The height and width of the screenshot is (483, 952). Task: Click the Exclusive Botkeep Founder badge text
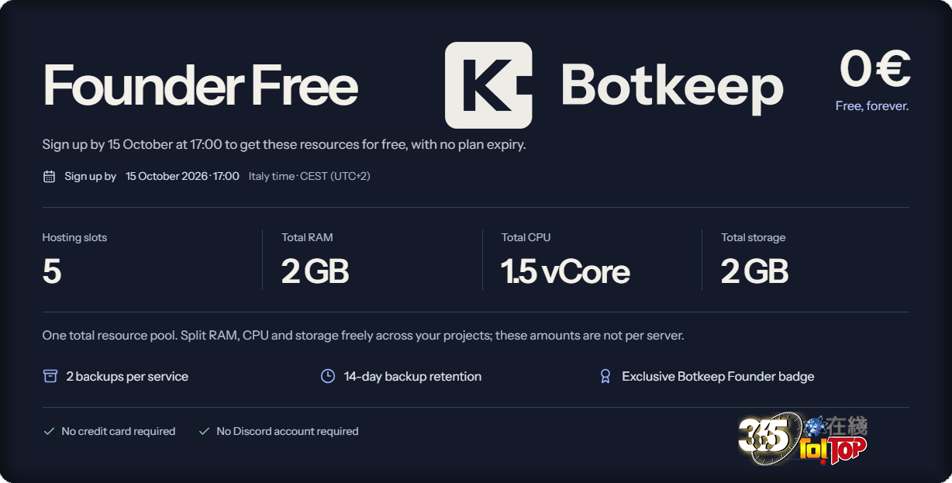pyautogui.click(x=718, y=377)
